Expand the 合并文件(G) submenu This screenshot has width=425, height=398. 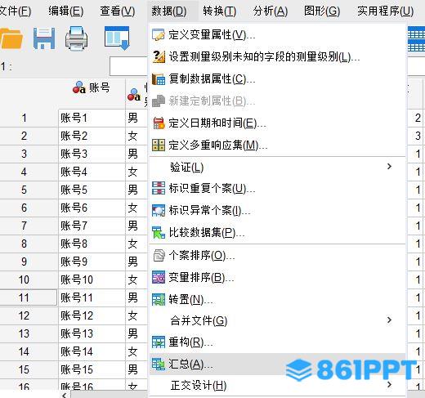tap(277, 320)
